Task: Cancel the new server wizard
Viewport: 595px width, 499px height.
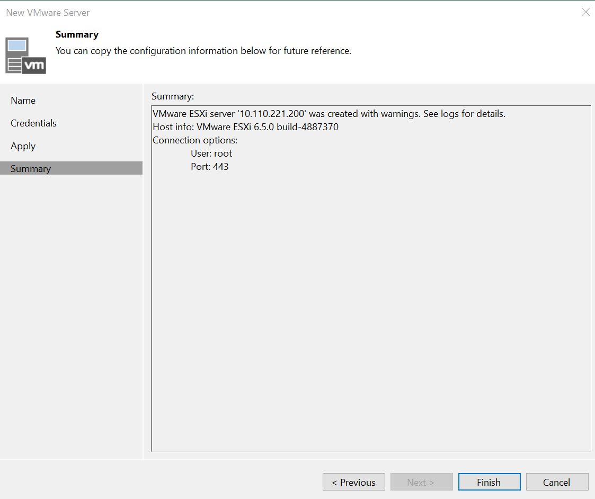Action: pyautogui.click(x=557, y=482)
